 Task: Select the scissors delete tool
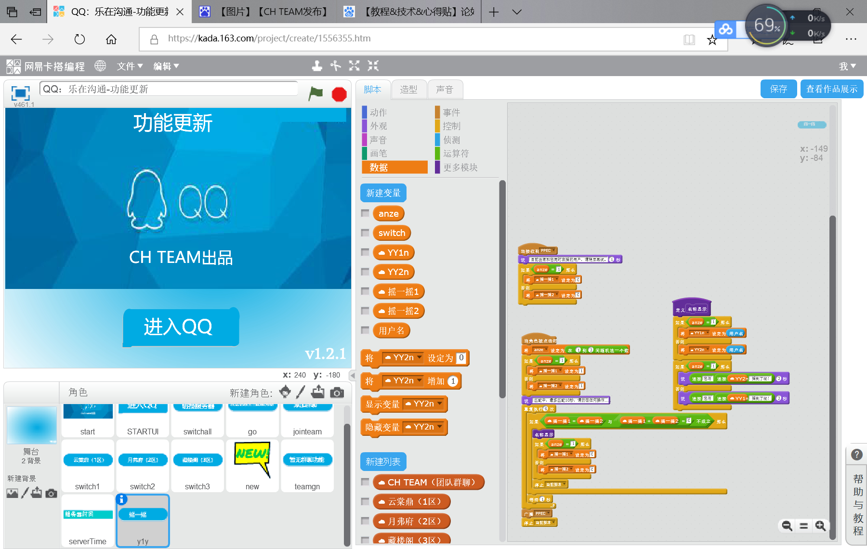tap(336, 66)
